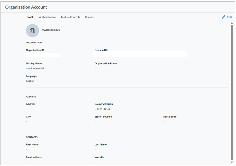Screen dimensions: 236x166
Task: Click the Organization Account page title
Action: coord(26,7)
